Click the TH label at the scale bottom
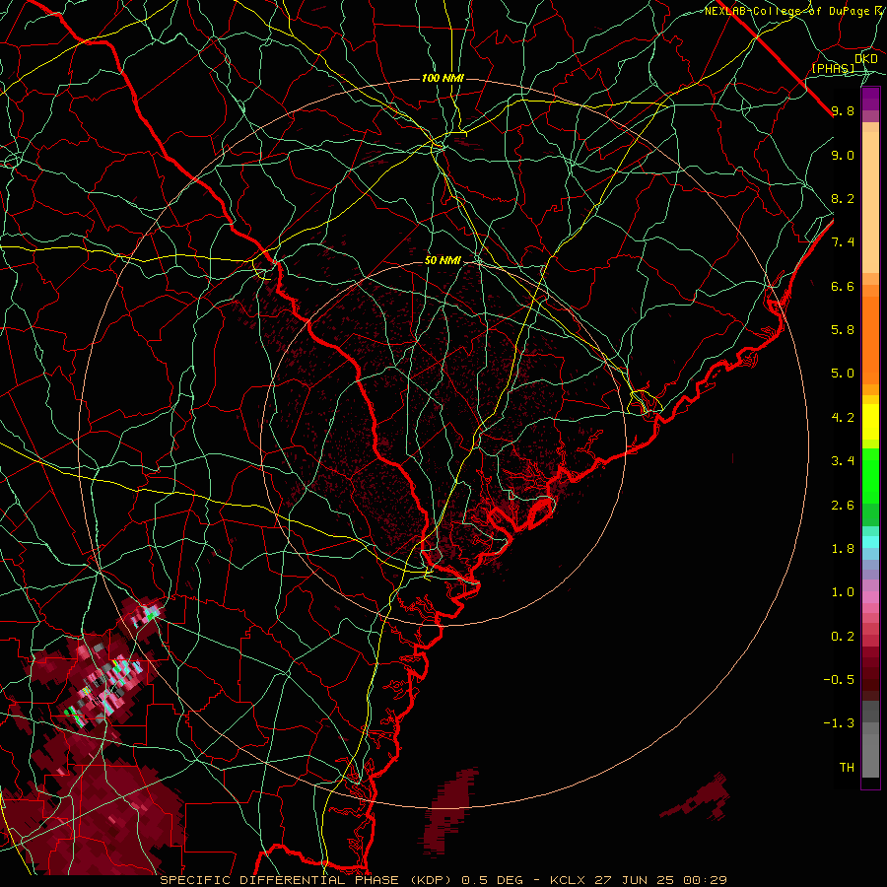Viewport: 887px width, 887px height. point(847,768)
